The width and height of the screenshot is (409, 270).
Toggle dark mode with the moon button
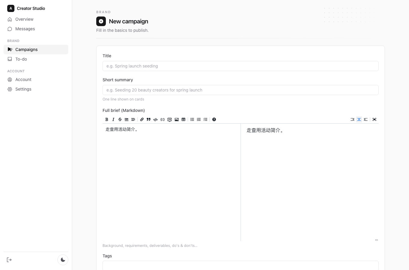(x=63, y=260)
